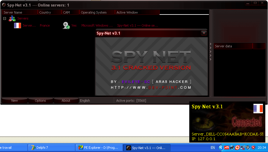Open the New menu
This screenshot has width=268, height=152.
click(15, 101)
